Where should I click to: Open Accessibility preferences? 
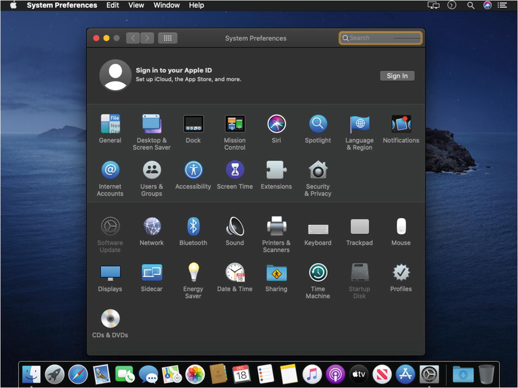coord(193,170)
